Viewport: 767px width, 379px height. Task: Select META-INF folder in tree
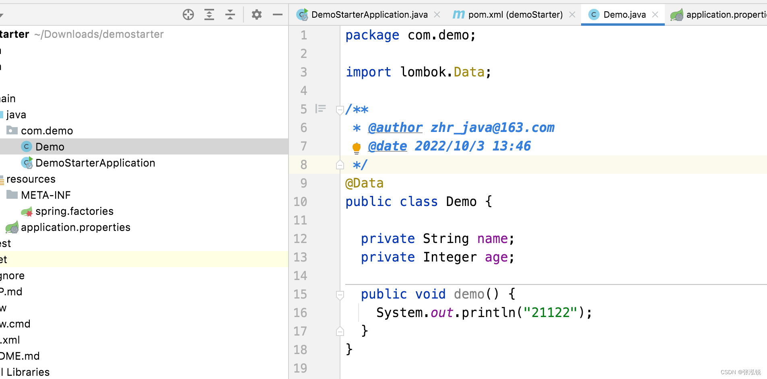click(144, 195)
